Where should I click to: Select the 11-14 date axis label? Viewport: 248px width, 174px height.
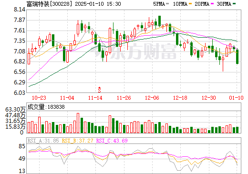95,98
